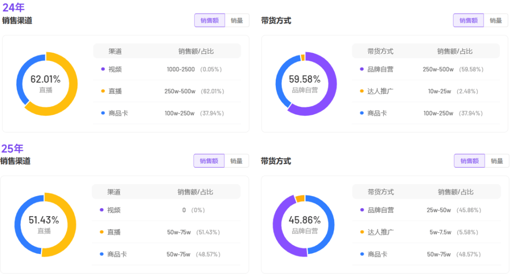Click the 视频 label in 24年 销售渠道
This screenshot has width=511, height=274.
115,69
